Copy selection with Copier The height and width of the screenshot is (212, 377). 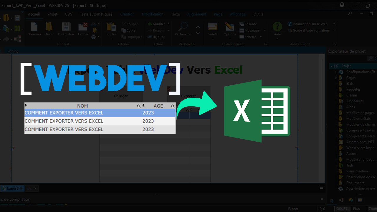tap(129, 30)
